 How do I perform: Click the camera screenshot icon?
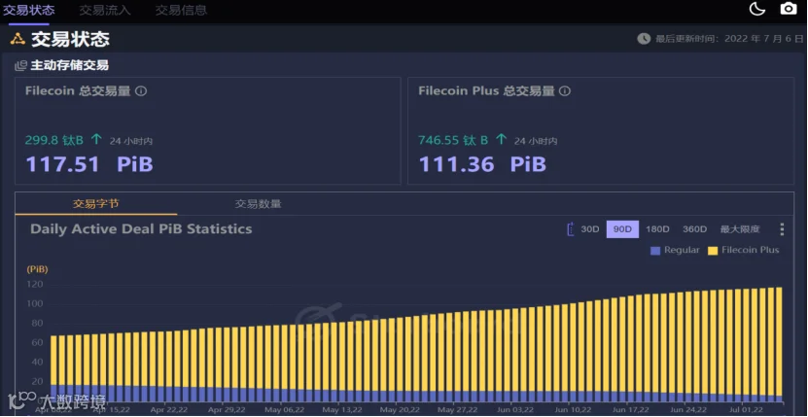789,9
